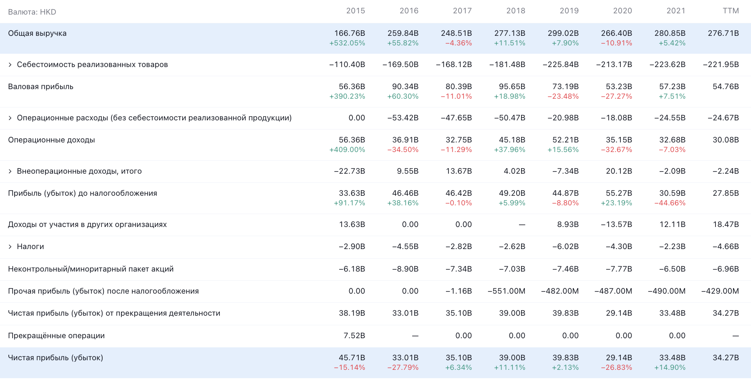The image size is (751, 379).
Task: Click the Валюта: HKD label
Action: (x=32, y=12)
